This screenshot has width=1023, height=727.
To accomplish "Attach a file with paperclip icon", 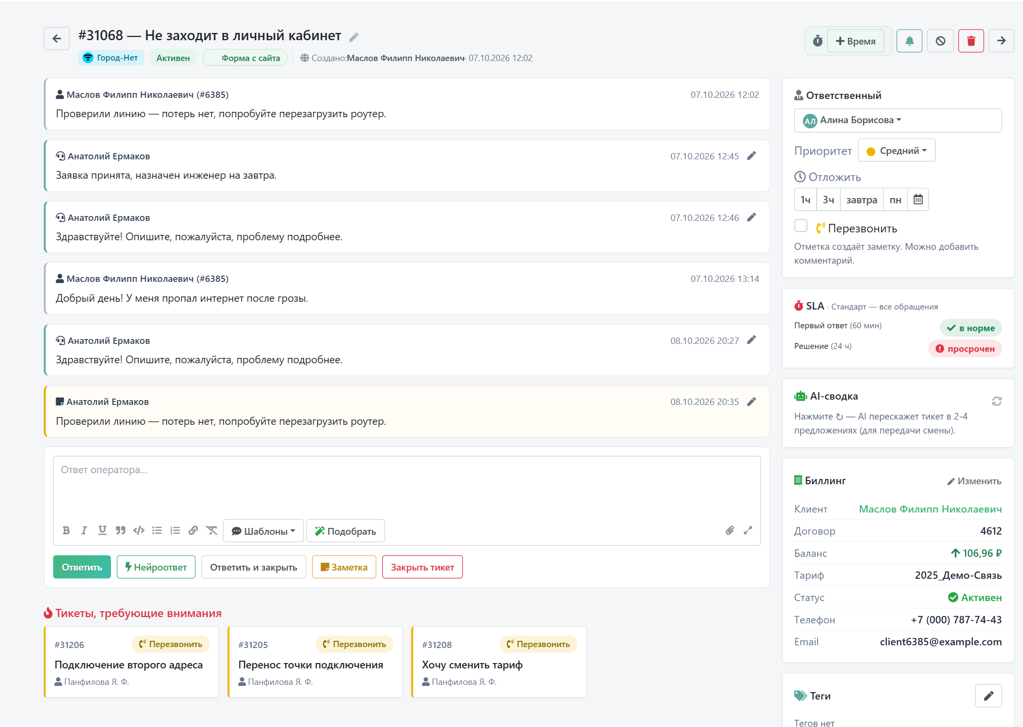I will click(x=729, y=530).
